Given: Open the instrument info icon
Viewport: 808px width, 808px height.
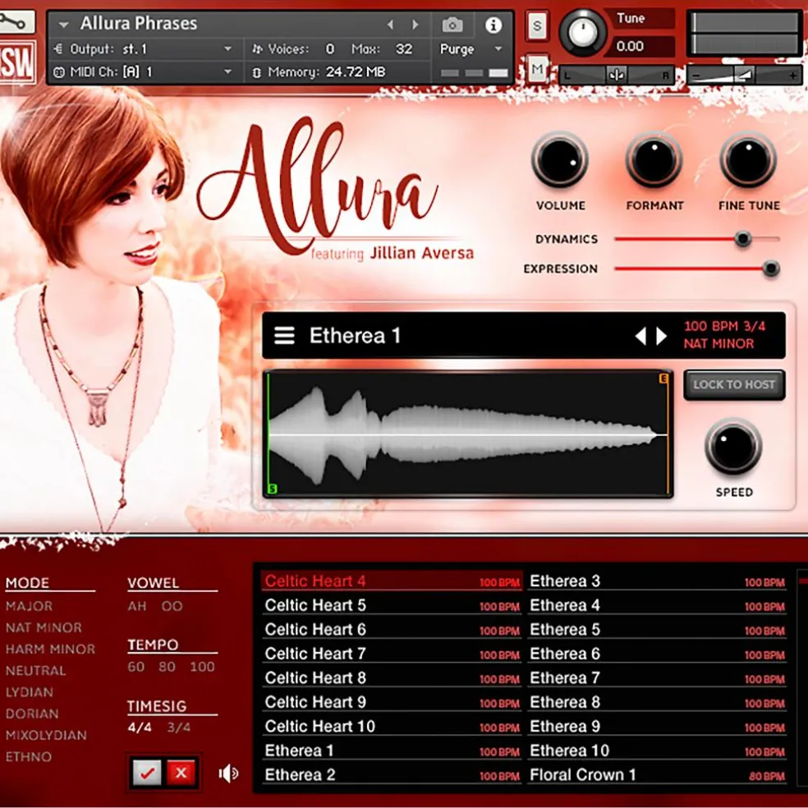Looking at the screenshot, I should pos(494,24).
